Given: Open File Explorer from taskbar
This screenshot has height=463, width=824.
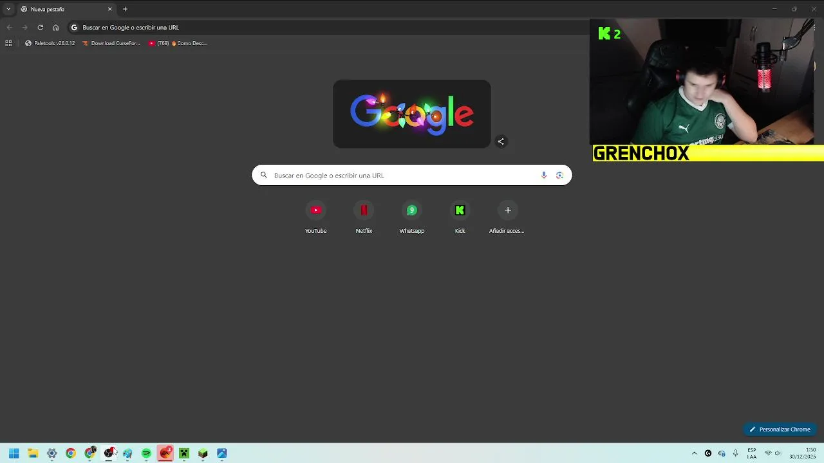Looking at the screenshot, I should [33, 453].
